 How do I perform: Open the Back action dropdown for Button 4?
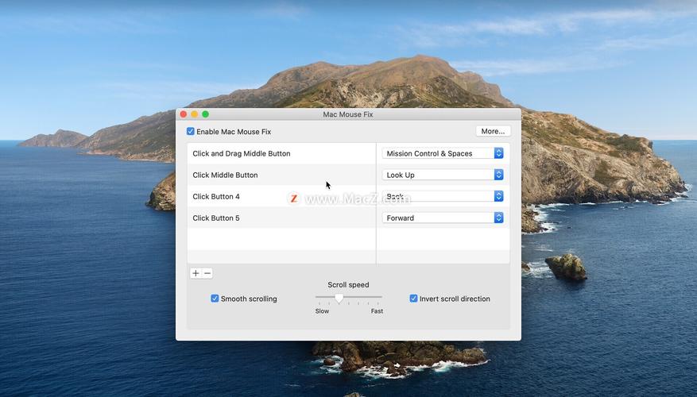(x=443, y=196)
